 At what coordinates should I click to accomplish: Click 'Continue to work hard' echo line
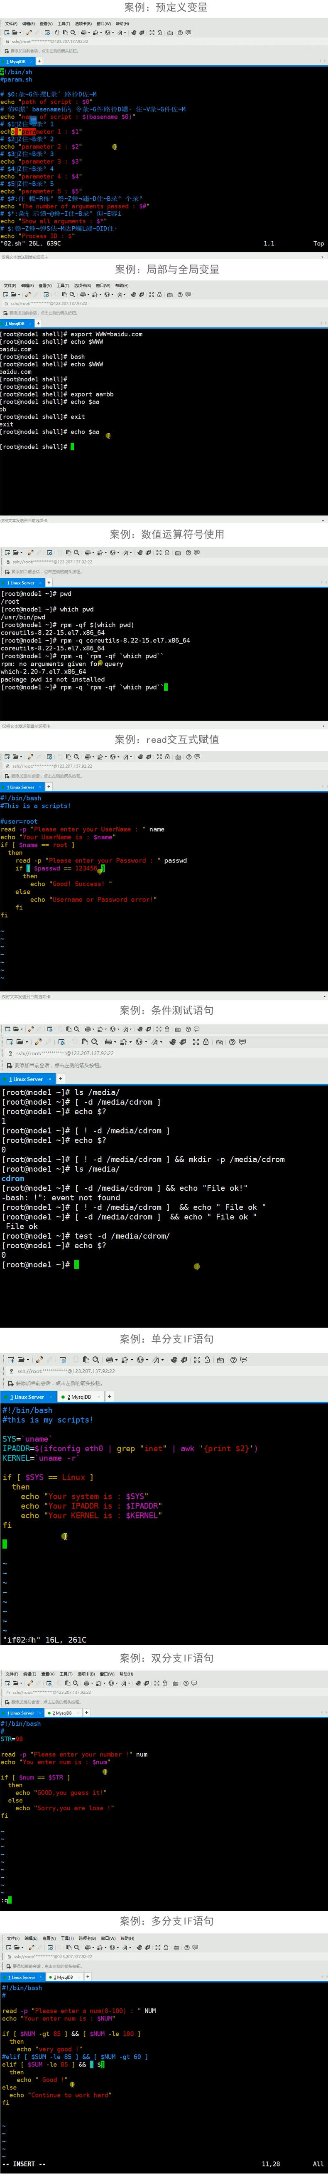[x=60, y=2095]
